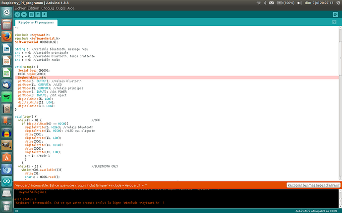Click the char c = HC06.read(); line
The height and width of the screenshot is (213, 342).
coord(42,177)
